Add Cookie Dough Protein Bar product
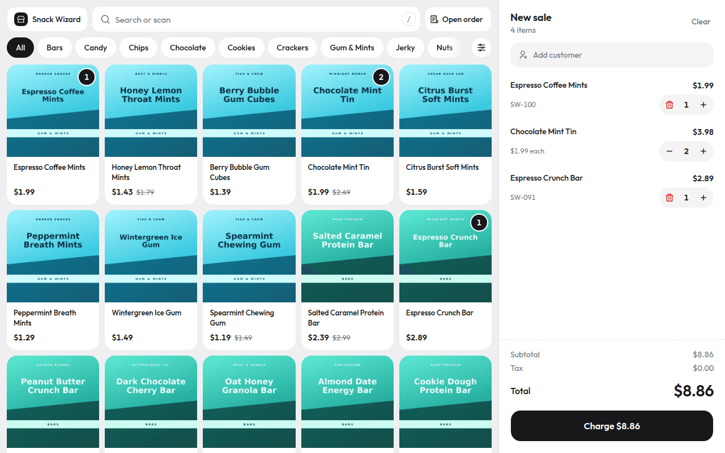This screenshot has width=725, height=453. point(445,404)
